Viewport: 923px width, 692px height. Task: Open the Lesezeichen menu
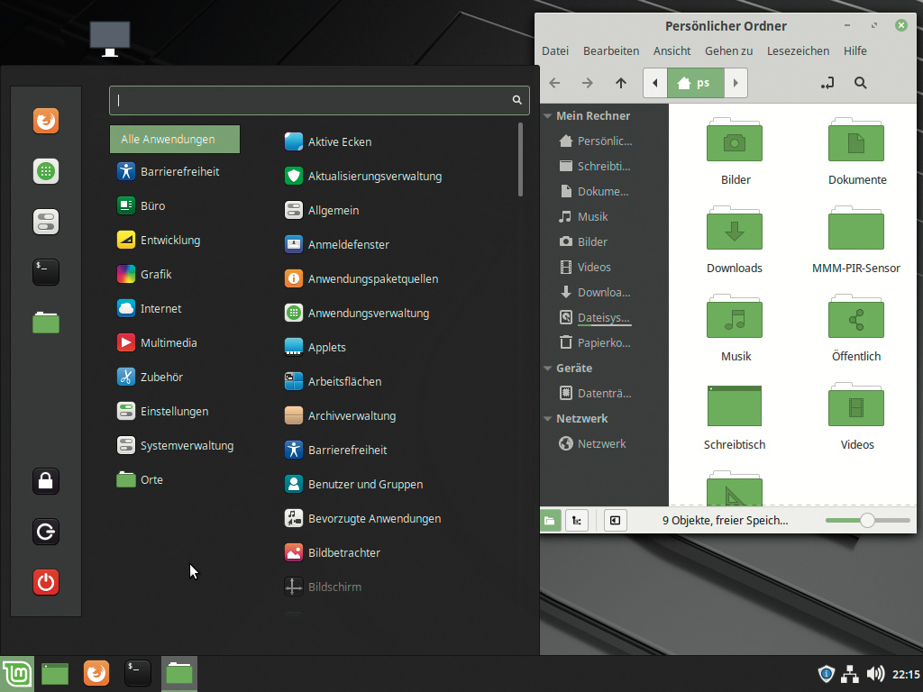click(798, 51)
